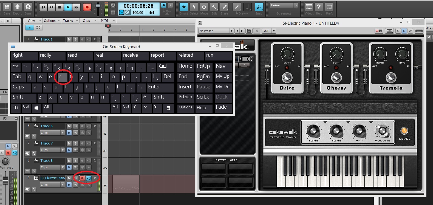Click the Enter key on On-Screen Keyboard
Image resolution: width=433 pixels, height=205 pixels.
pos(160,87)
